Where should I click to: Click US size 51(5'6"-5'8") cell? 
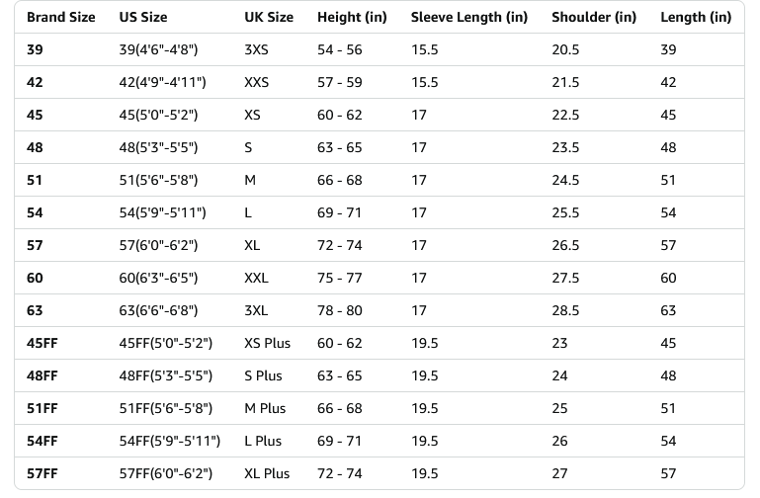[158, 181]
